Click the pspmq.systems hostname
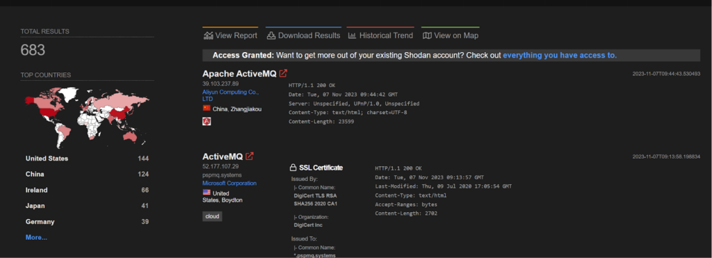712x258 pixels. (222, 175)
